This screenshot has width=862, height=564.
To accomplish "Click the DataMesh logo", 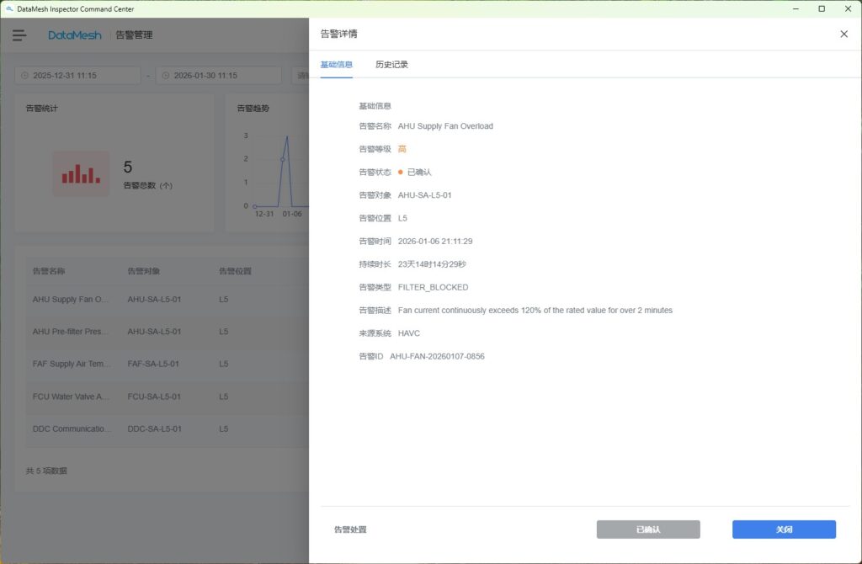I will click(x=74, y=35).
